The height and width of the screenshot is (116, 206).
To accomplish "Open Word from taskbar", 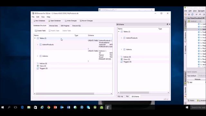I will coord(69,107).
